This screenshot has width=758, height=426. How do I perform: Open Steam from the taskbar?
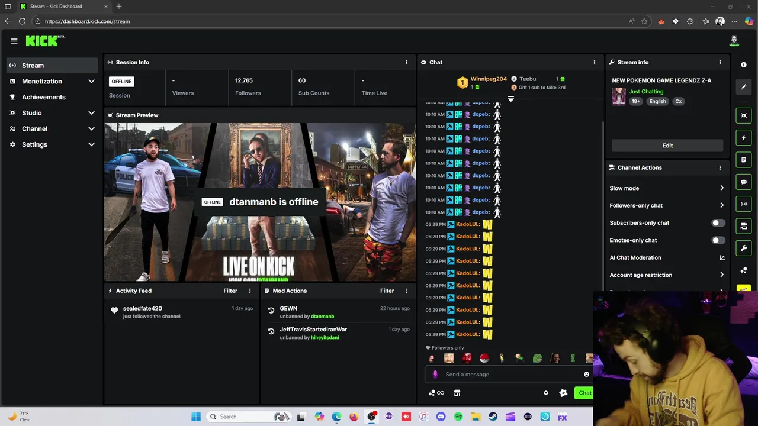click(493, 417)
